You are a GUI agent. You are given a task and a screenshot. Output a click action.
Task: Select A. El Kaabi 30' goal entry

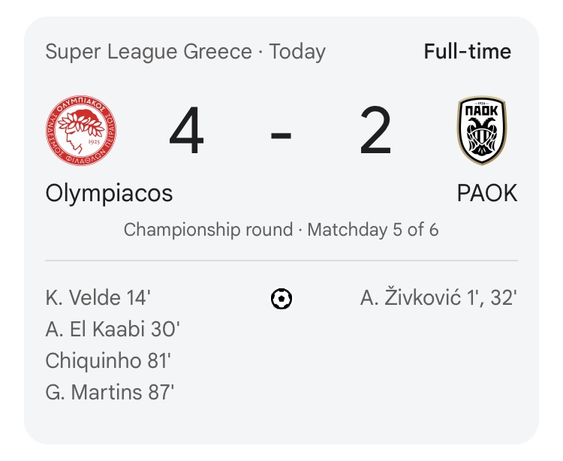[x=113, y=330]
